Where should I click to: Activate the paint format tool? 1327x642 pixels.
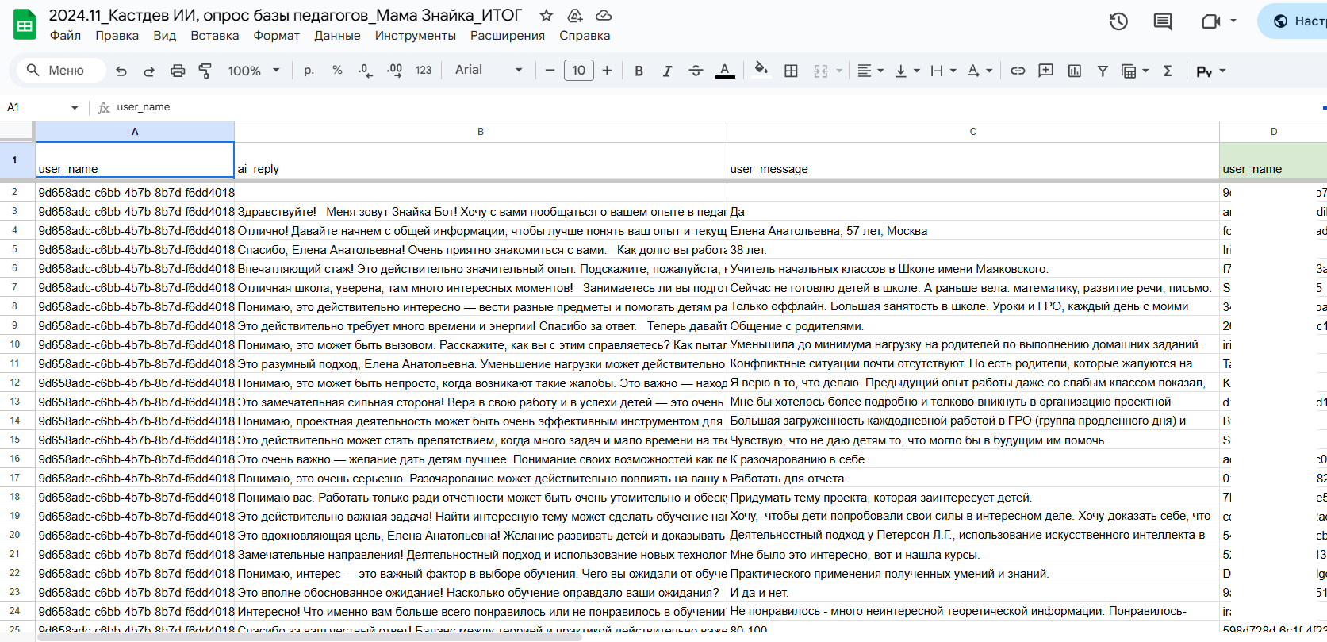tap(205, 71)
